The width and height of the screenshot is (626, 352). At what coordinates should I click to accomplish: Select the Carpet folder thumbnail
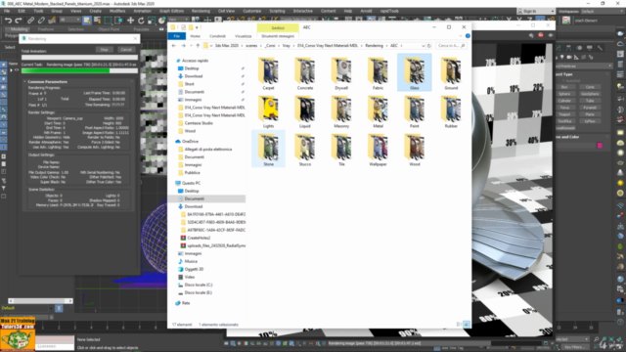click(x=268, y=73)
